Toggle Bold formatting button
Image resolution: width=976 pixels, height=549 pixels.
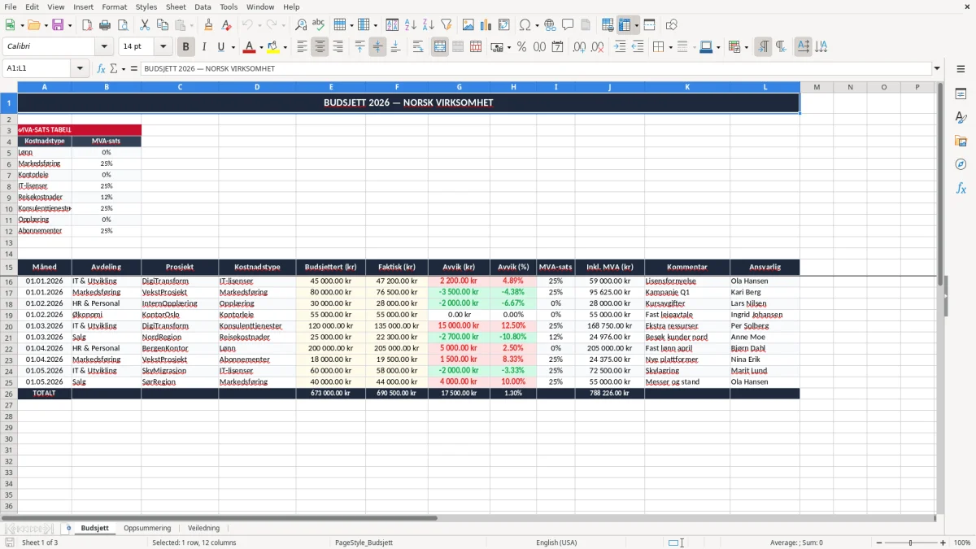pos(186,47)
